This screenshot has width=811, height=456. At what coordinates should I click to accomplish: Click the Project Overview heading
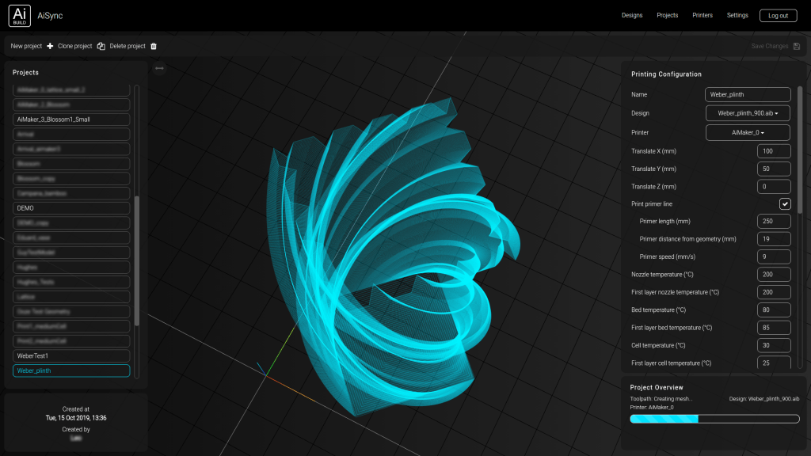click(x=657, y=387)
